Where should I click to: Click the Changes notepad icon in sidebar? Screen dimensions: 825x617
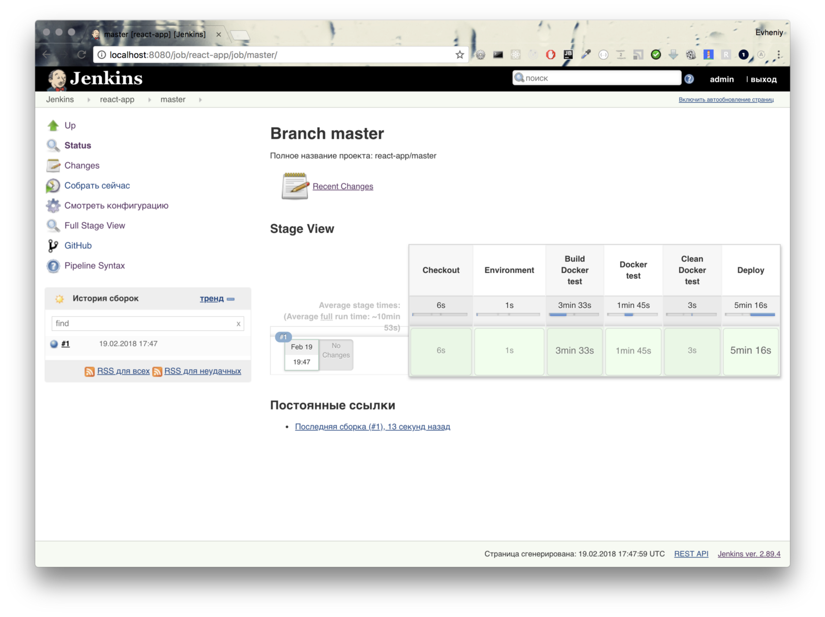53,165
